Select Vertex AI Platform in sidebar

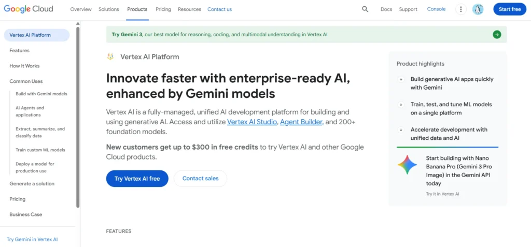(37, 35)
